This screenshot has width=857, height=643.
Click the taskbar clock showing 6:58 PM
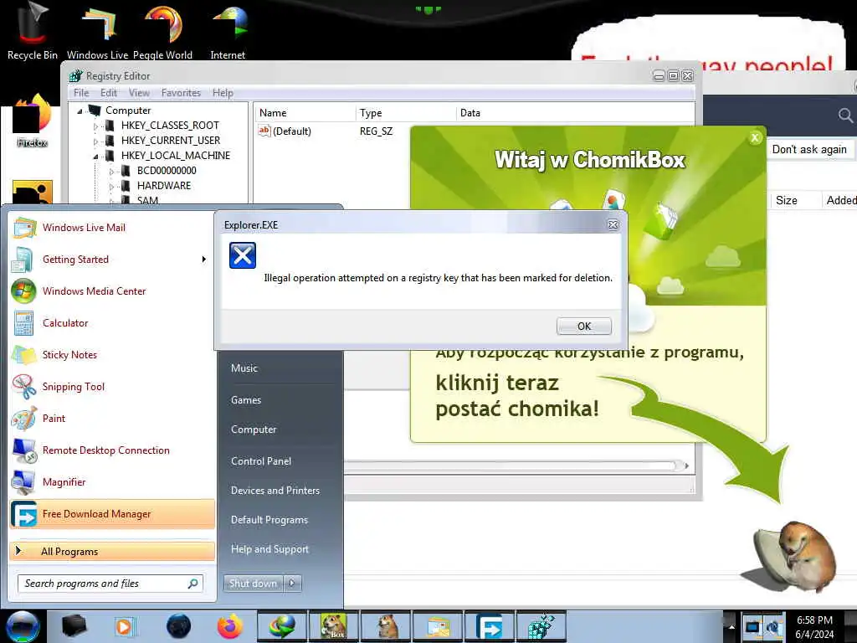814,627
